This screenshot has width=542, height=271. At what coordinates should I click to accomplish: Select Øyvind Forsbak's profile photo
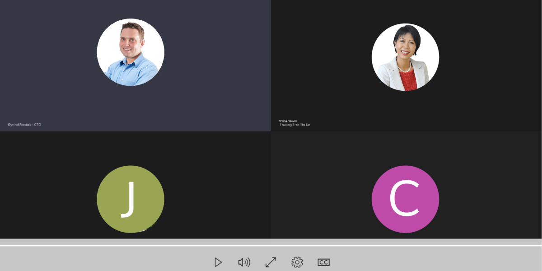[131, 52]
